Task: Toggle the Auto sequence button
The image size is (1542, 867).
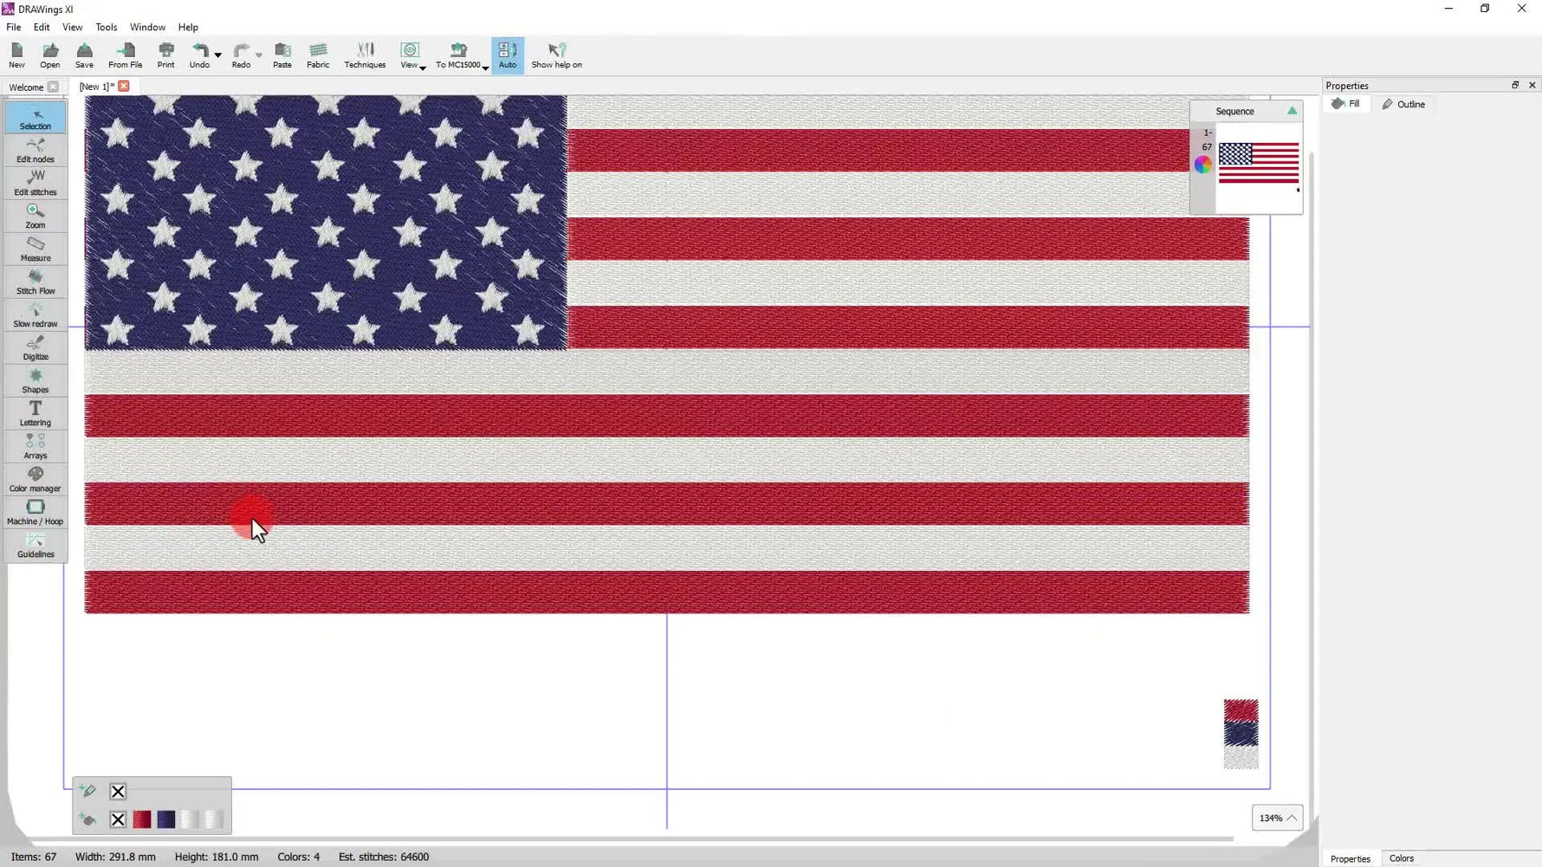Action: [508, 55]
